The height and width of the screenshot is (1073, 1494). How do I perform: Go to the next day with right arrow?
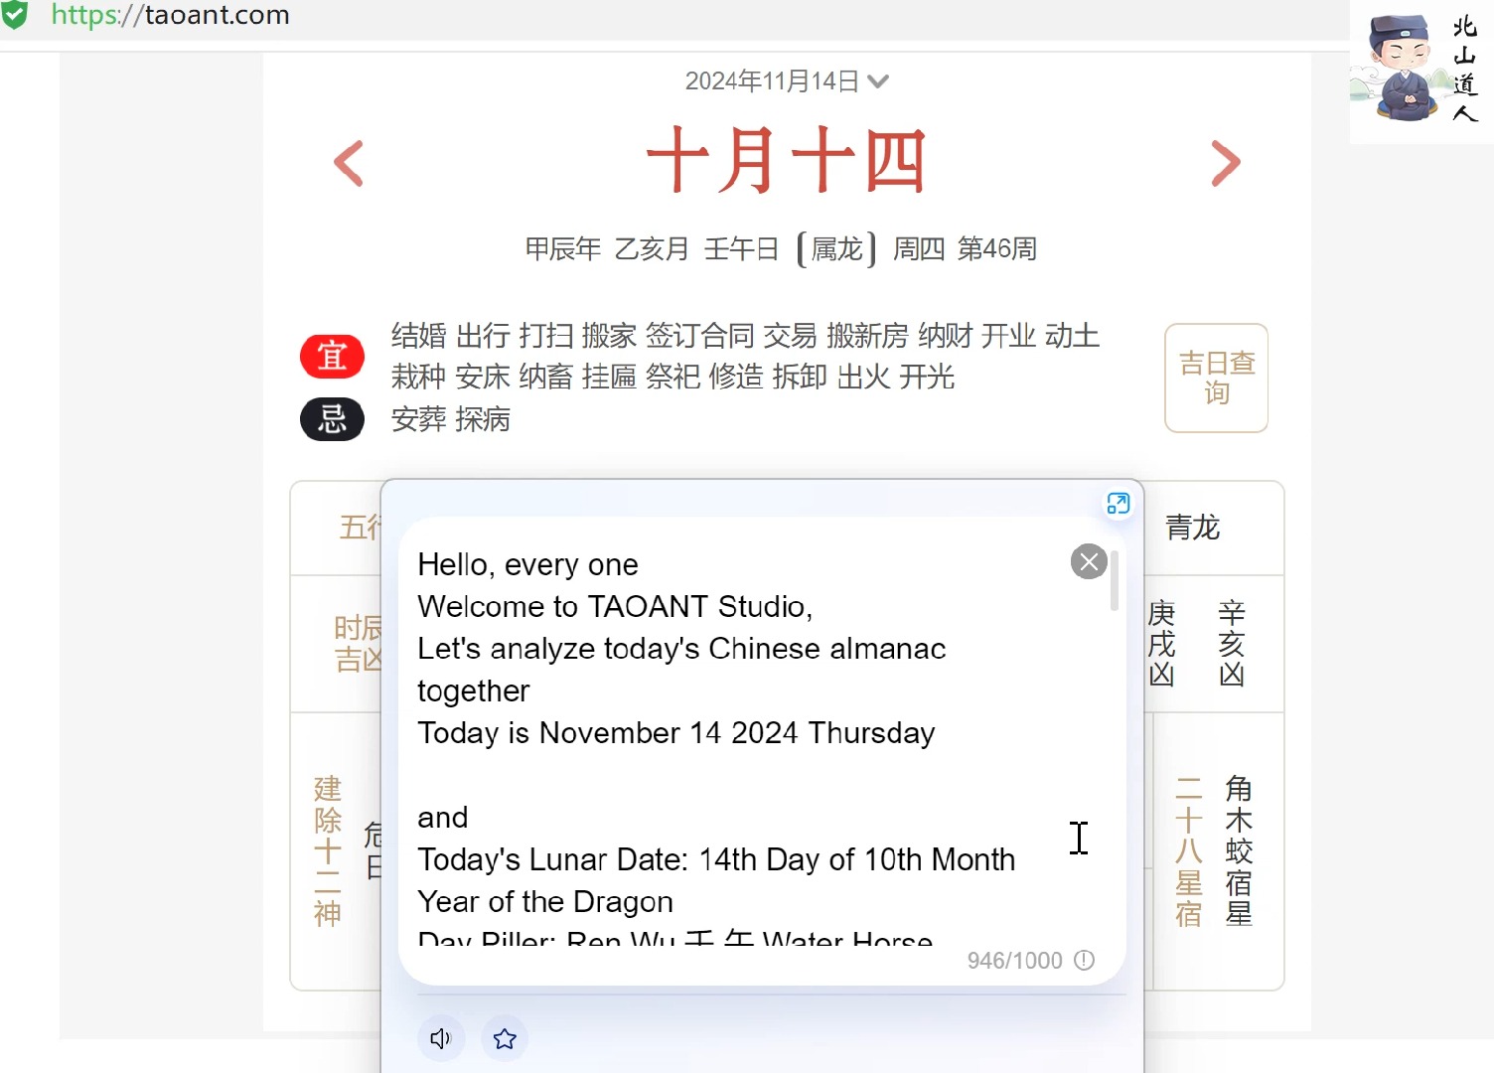coord(1226,164)
